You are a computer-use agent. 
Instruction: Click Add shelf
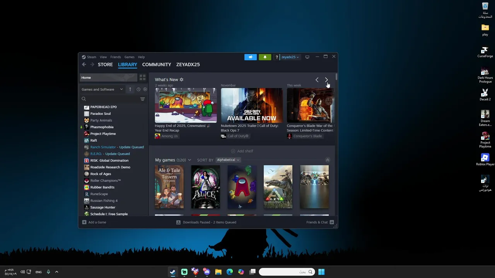click(242, 151)
